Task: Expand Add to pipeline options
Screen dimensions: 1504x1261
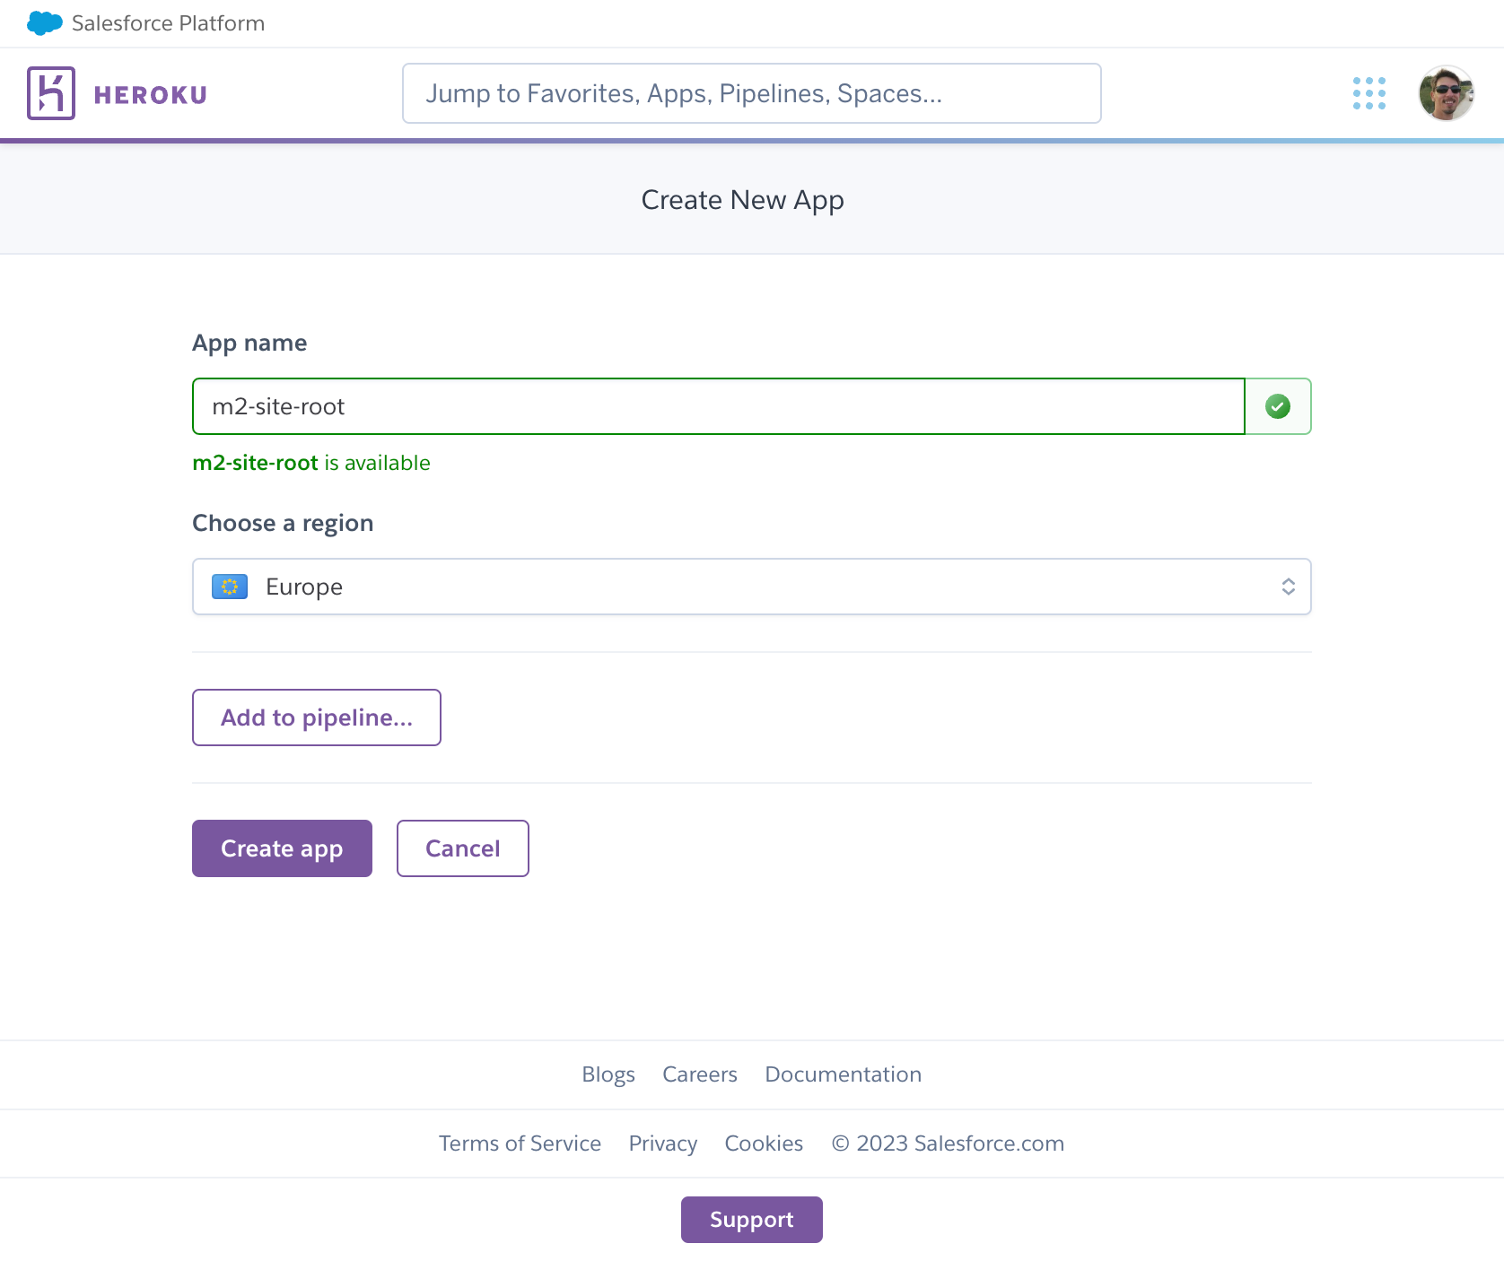Action: coord(316,717)
